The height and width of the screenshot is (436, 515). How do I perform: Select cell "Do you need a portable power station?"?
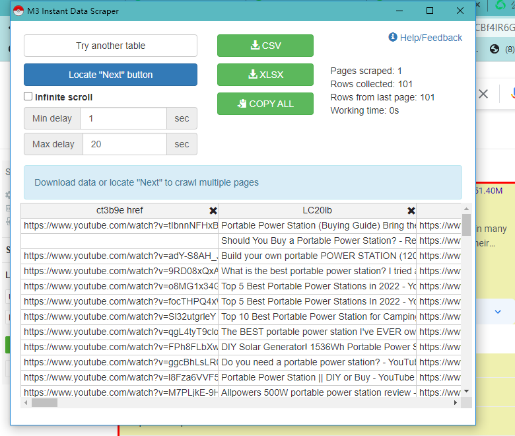318,362
